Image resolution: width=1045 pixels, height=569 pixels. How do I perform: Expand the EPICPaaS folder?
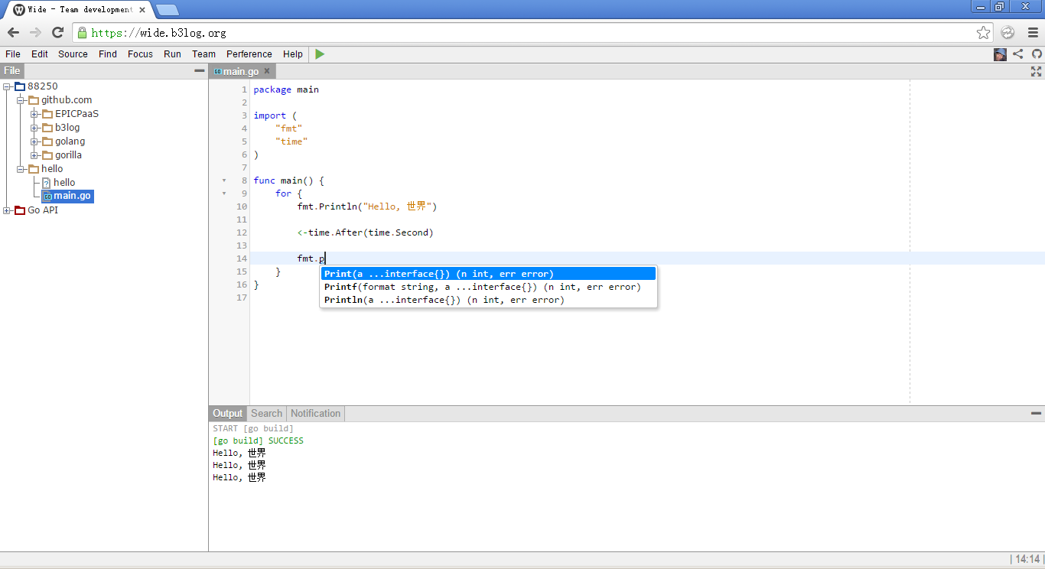click(x=34, y=114)
